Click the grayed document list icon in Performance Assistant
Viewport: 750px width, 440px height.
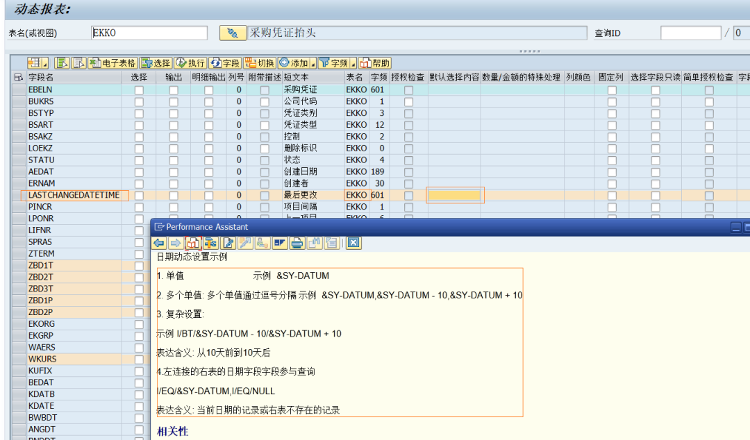tap(331, 243)
